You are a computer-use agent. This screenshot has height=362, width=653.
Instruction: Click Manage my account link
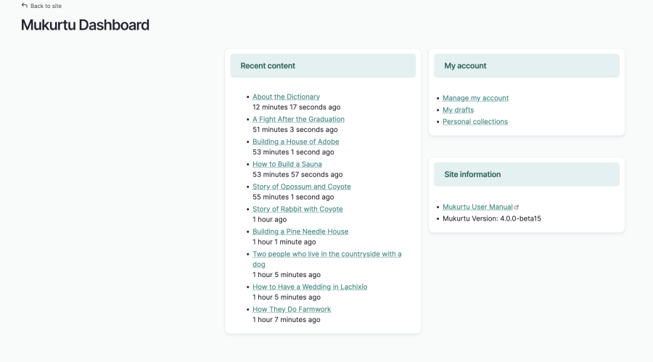(x=475, y=99)
